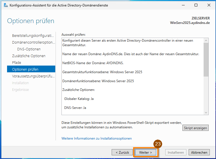The image size is (216, 159).
Task: Click the wizard icon in the title bar
Action: [6, 5]
